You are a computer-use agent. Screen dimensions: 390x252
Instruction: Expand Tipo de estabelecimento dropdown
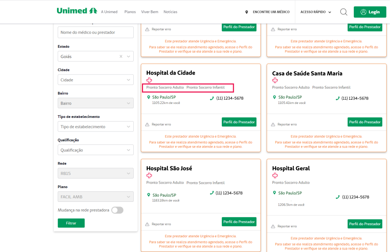click(x=95, y=127)
